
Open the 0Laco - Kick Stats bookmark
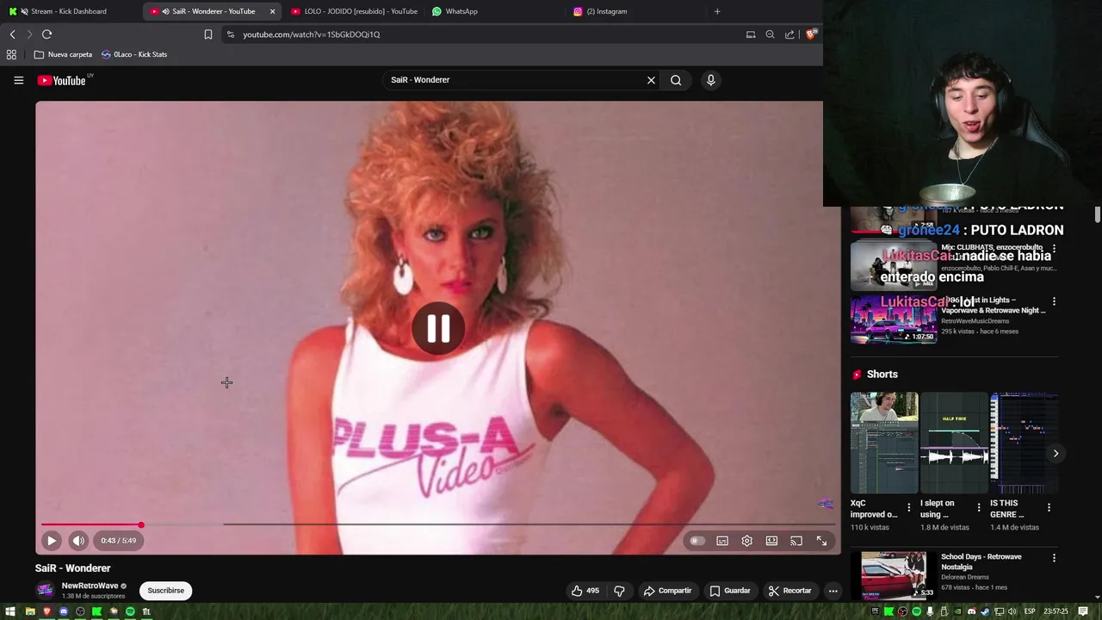click(x=134, y=54)
